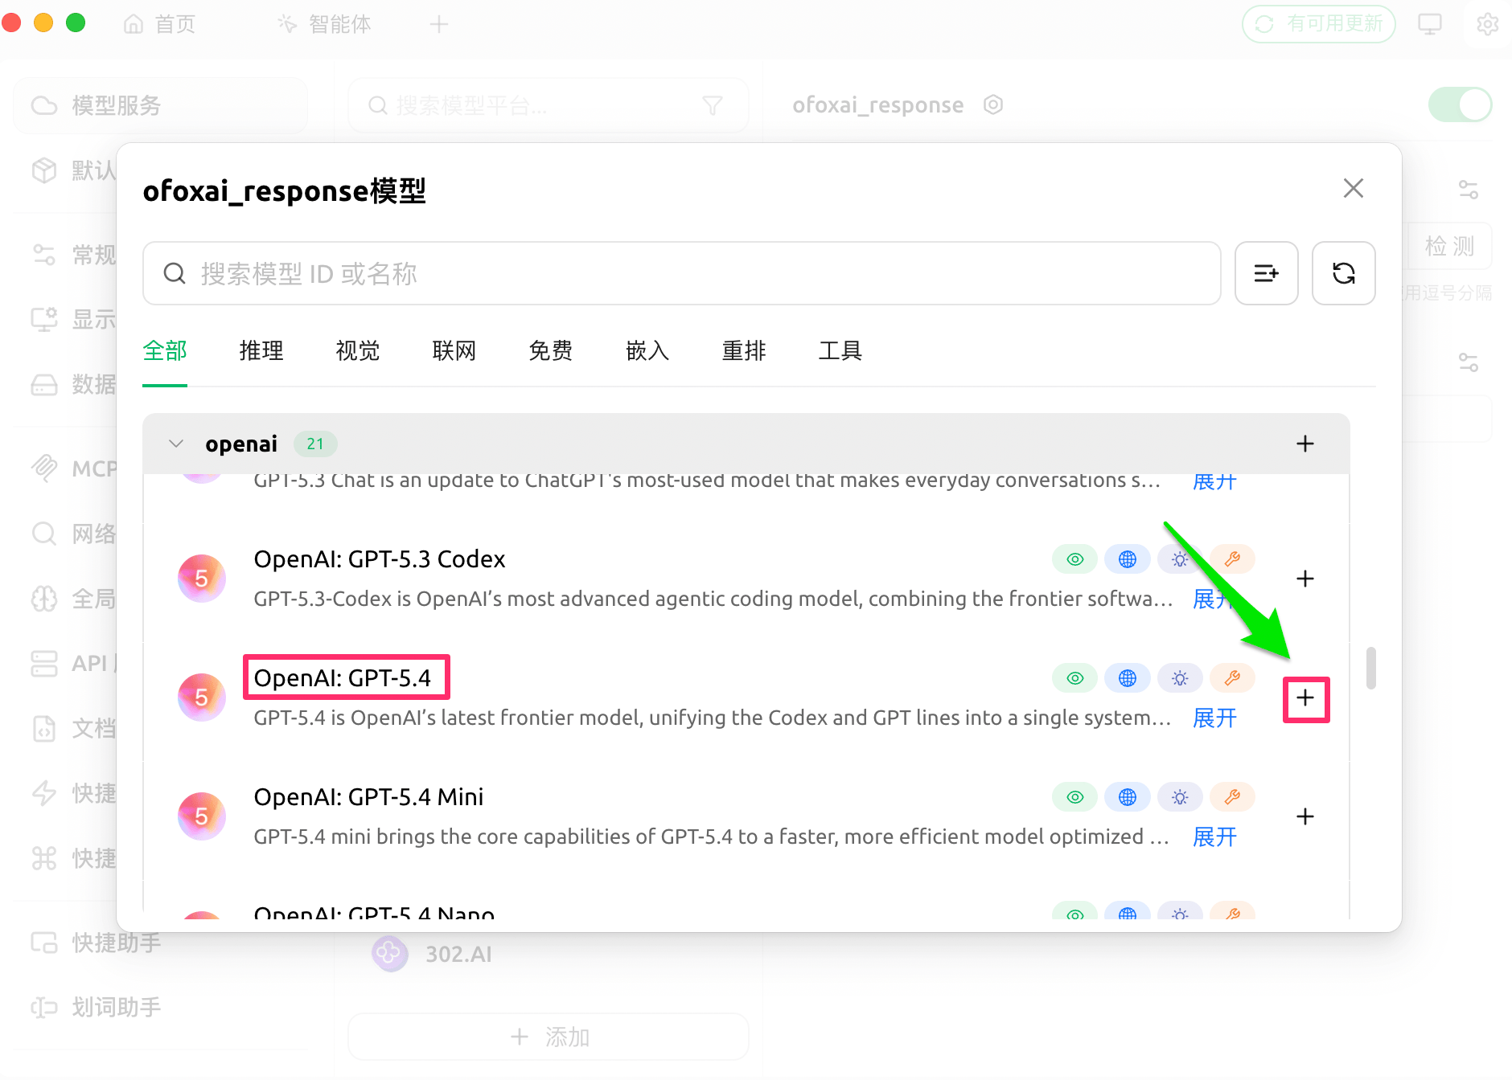The height and width of the screenshot is (1080, 1512).
Task: Open the 智能体 agents tab
Action: point(325,24)
